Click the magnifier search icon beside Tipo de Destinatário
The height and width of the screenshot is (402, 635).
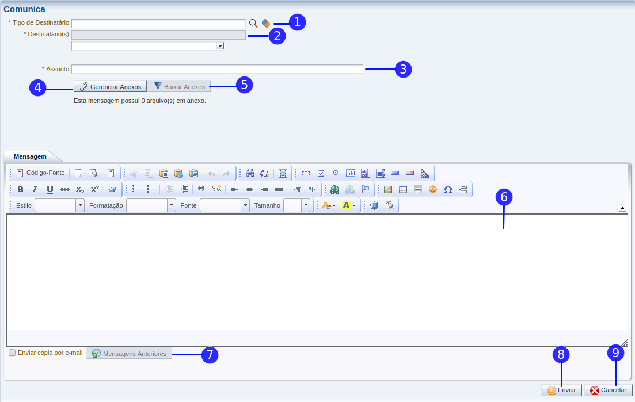(x=253, y=24)
